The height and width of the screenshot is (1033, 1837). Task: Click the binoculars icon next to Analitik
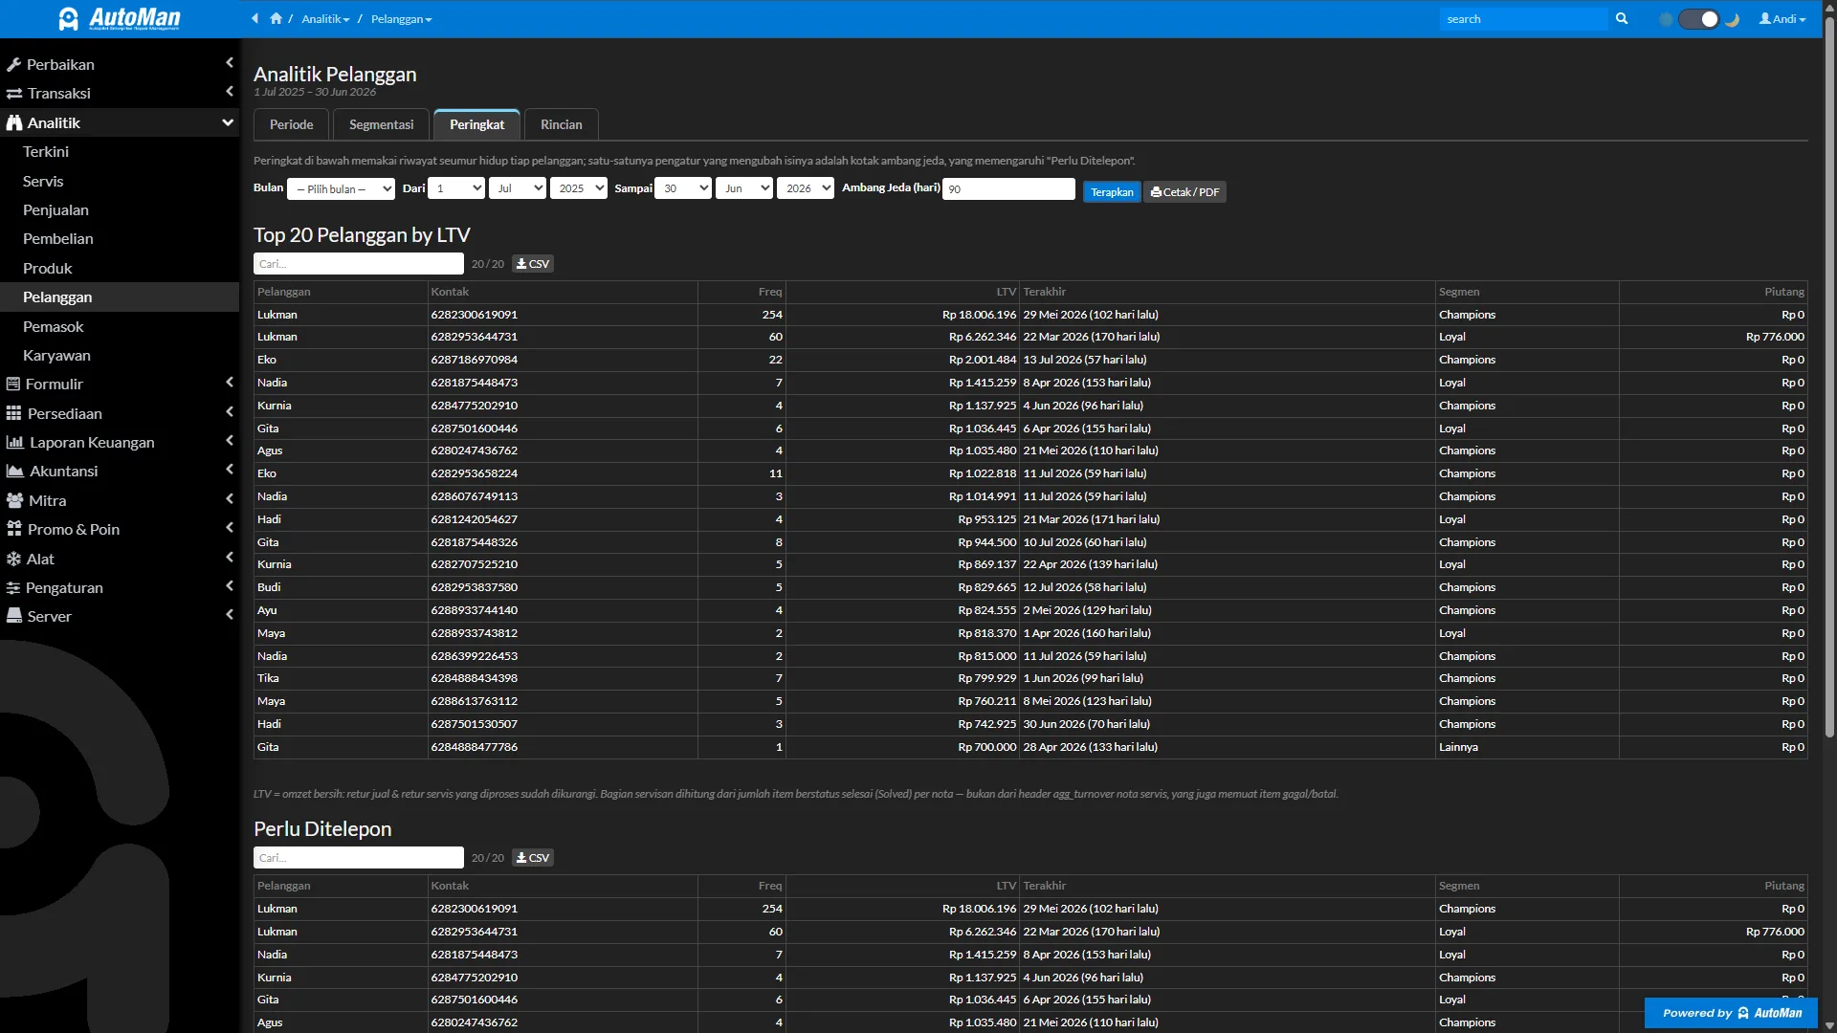tap(14, 123)
